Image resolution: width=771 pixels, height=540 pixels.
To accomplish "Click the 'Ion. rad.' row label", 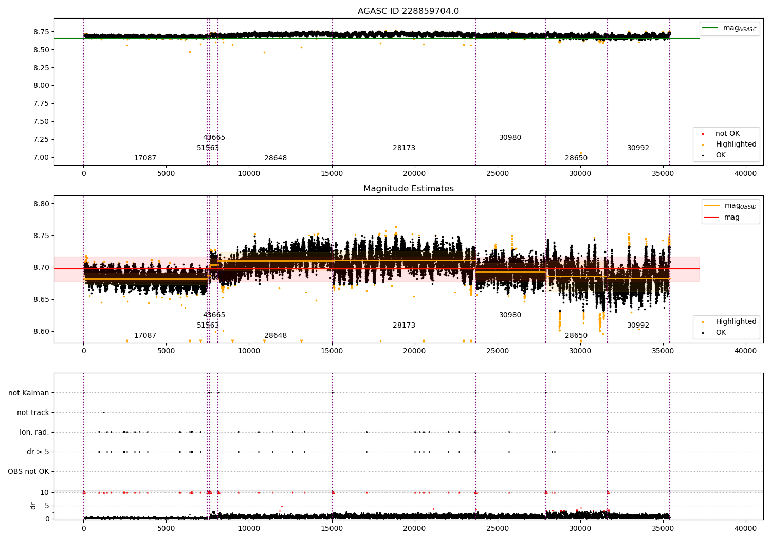I will (x=34, y=432).
